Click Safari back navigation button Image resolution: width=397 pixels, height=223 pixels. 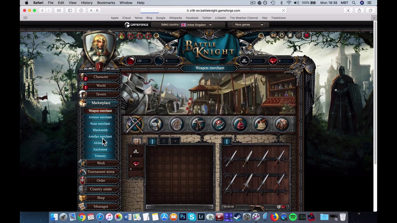coord(42,11)
